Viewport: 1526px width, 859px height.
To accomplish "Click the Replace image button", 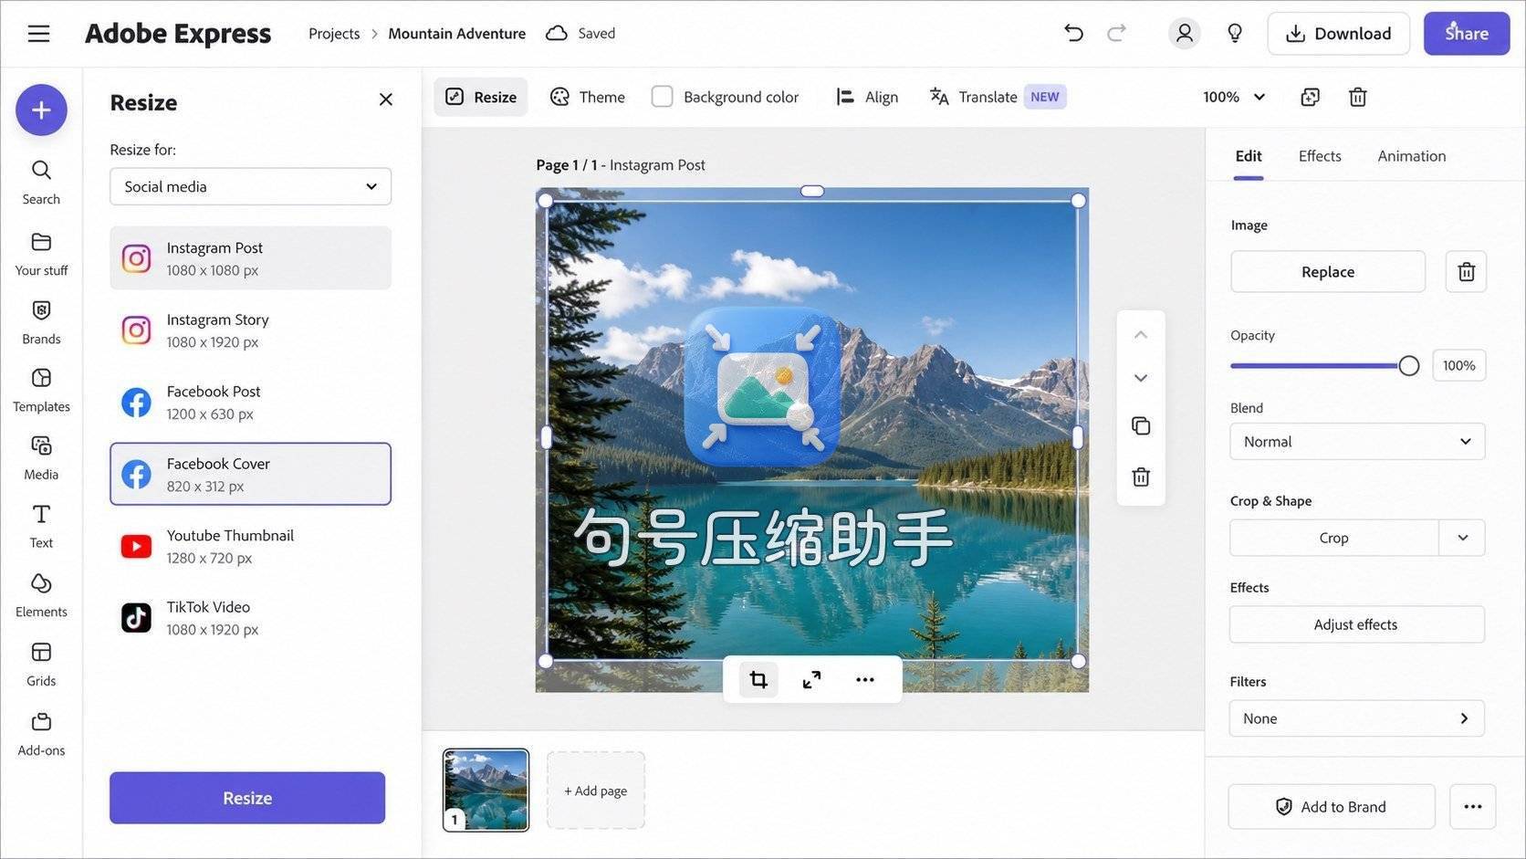I will coord(1328,272).
